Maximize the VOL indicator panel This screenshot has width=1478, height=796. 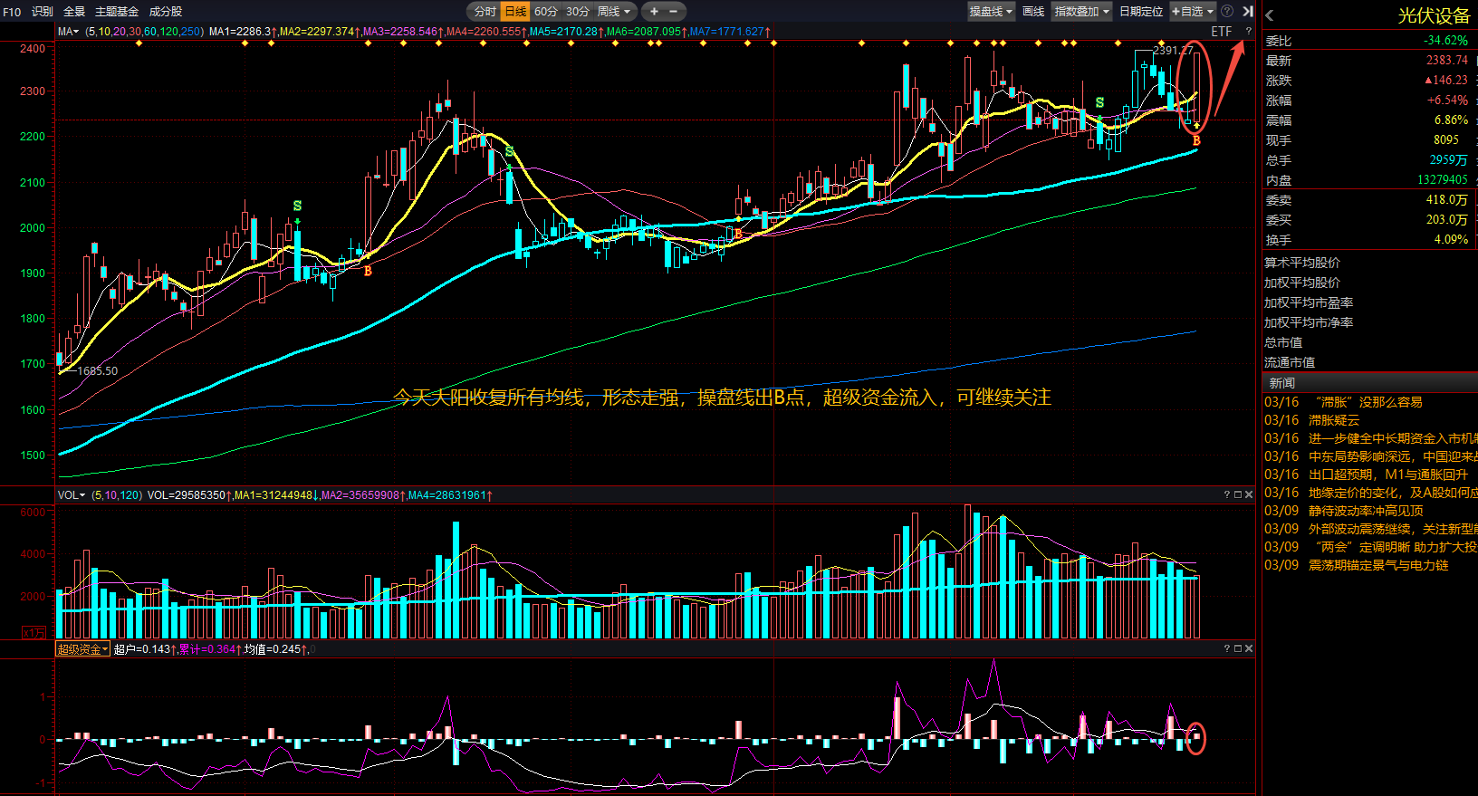click(x=1238, y=494)
